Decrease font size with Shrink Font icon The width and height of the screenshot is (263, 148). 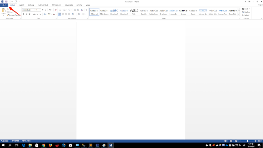(x=46, y=10)
